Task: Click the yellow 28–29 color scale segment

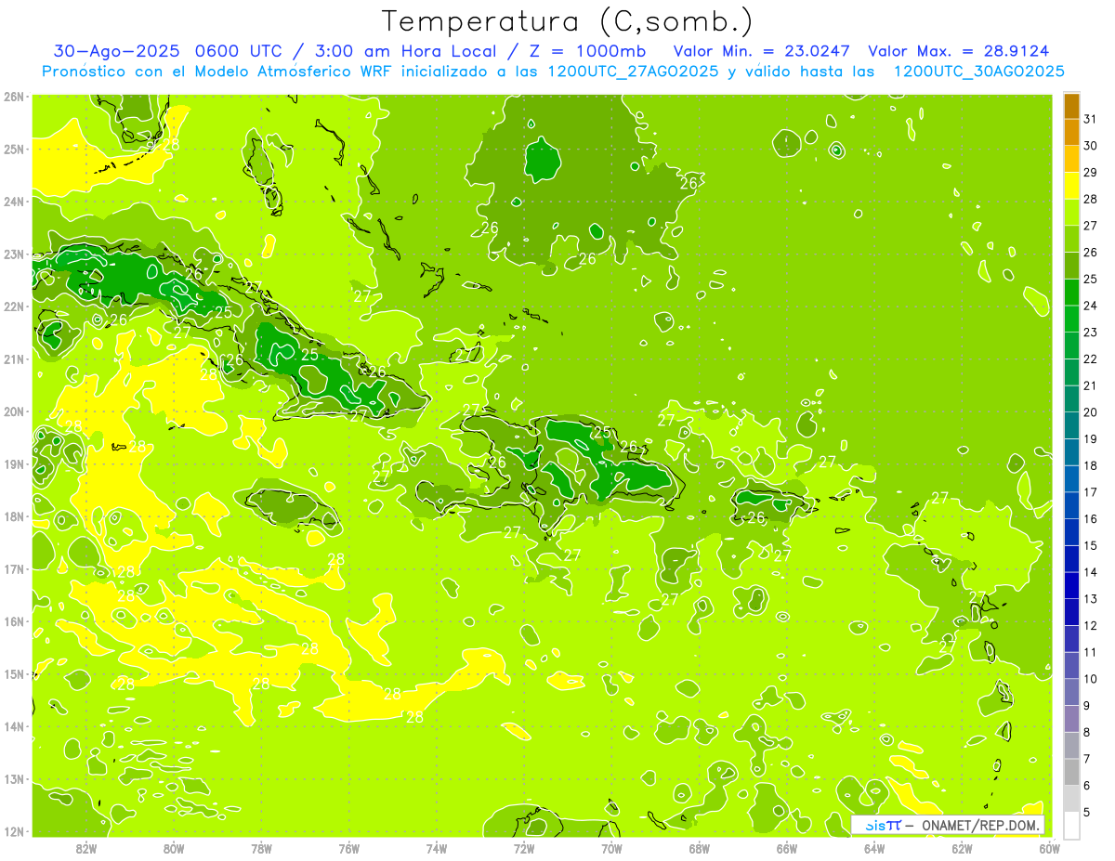Action: click(1071, 186)
